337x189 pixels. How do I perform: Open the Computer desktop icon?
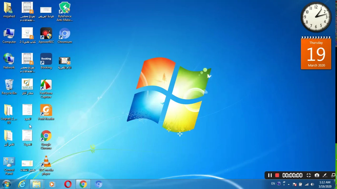[x=9, y=36]
